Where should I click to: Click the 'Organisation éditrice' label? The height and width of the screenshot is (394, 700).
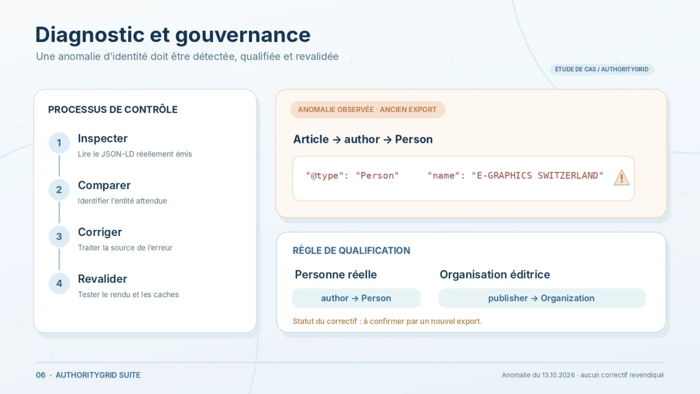pyautogui.click(x=495, y=275)
